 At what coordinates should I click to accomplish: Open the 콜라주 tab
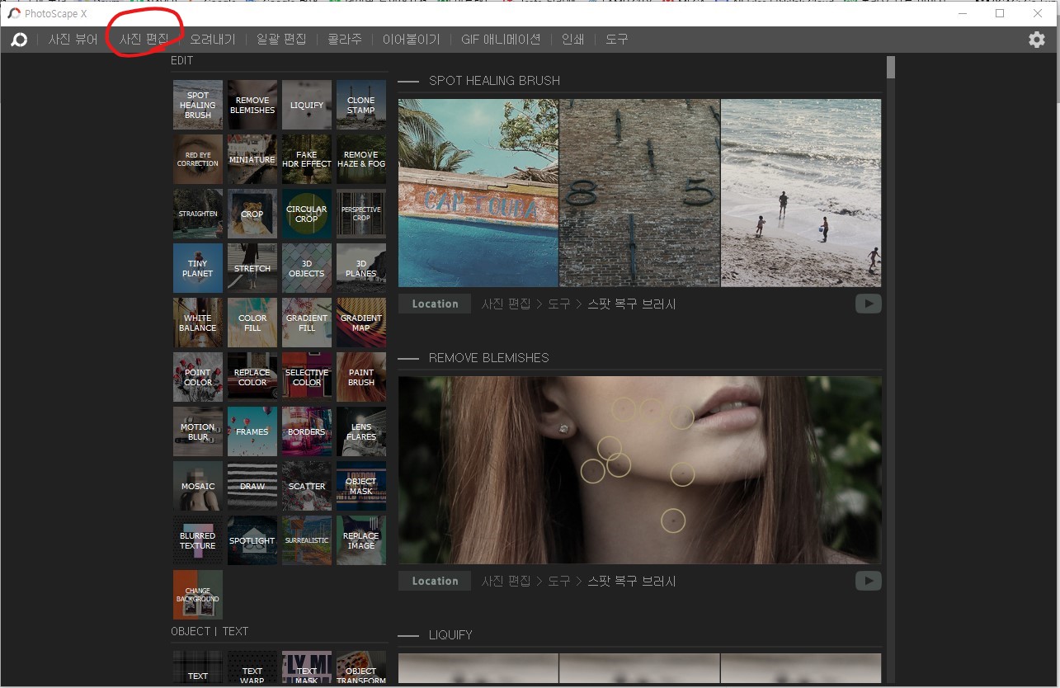345,40
